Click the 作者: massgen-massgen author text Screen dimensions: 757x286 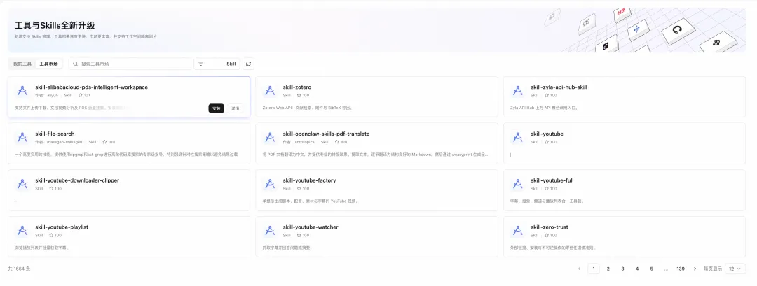tap(58, 142)
